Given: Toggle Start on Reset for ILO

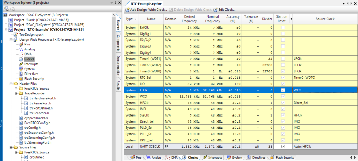Looking at the screenshot, I should tap(283, 84).
